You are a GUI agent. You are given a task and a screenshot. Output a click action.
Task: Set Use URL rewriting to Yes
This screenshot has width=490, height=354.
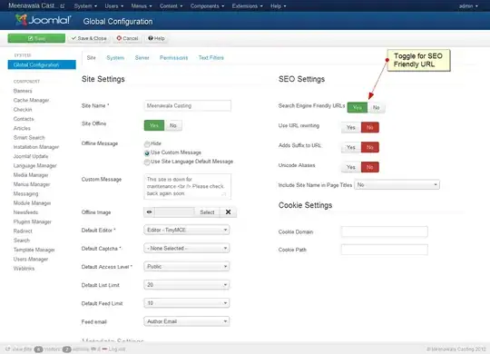(351, 128)
